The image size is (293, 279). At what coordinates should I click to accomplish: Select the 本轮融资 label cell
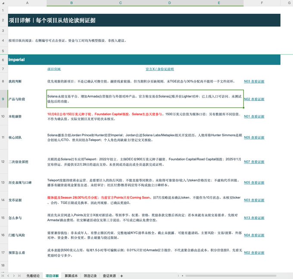[x=27, y=117]
